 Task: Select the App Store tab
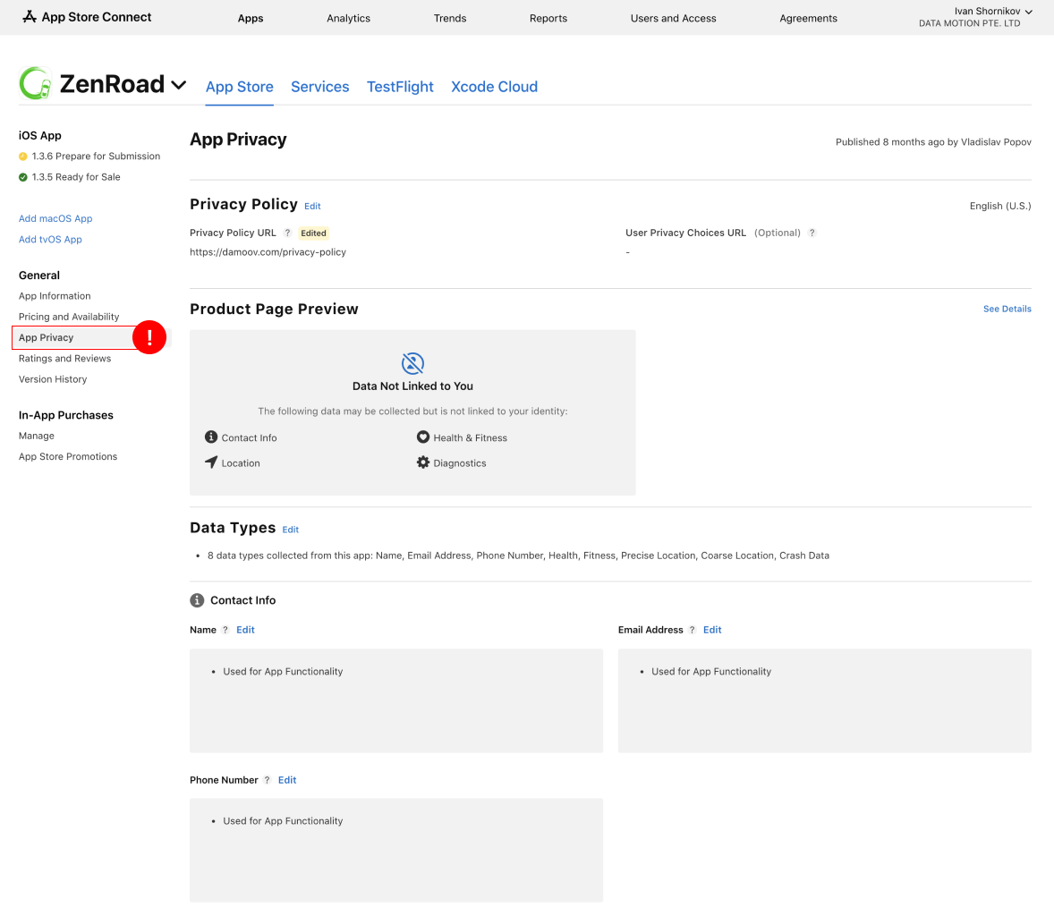coord(239,88)
